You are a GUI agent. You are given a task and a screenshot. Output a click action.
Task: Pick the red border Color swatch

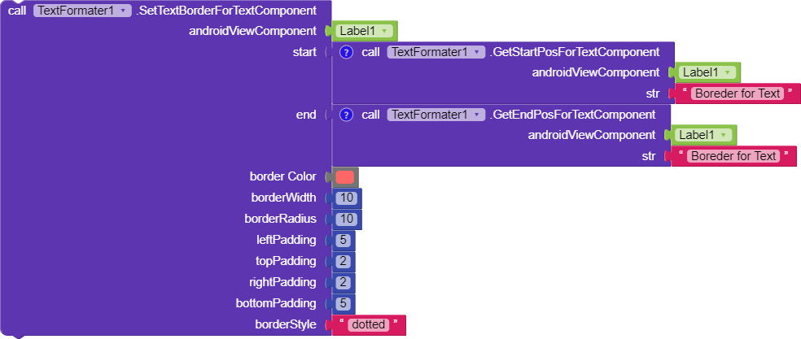(x=345, y=177)
